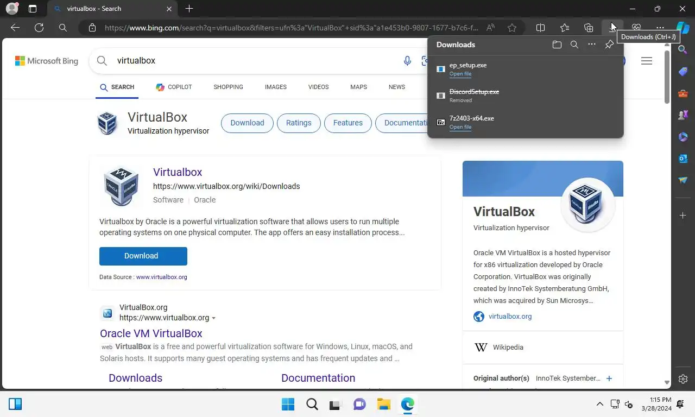Pin the Downloads panel
The width and height of the screenshot is (695, 417).
coord(609,45)
